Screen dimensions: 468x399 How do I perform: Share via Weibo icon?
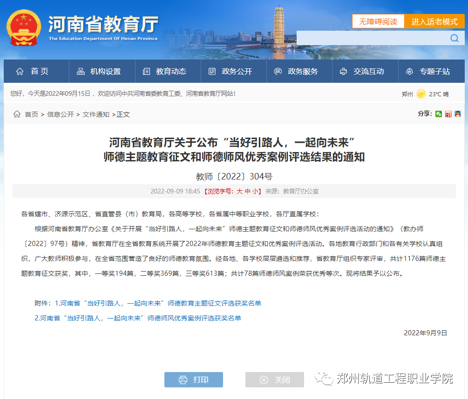point(448,114)
